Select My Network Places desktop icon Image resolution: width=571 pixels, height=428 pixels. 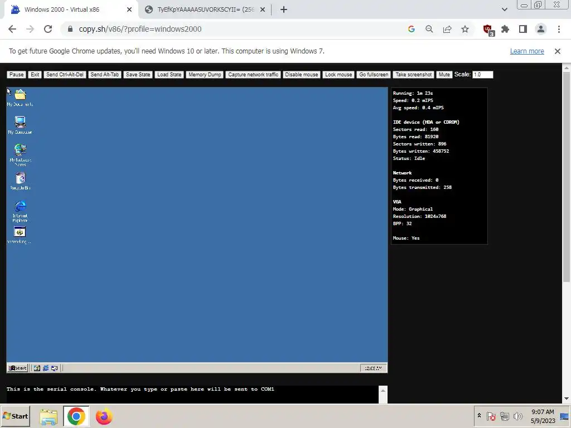click(20, 155)
